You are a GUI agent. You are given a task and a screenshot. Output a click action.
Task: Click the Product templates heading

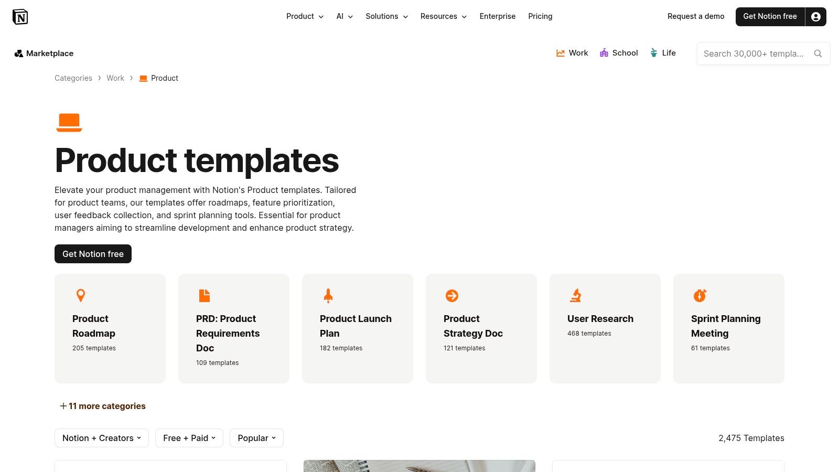click(x=197, y=160)
